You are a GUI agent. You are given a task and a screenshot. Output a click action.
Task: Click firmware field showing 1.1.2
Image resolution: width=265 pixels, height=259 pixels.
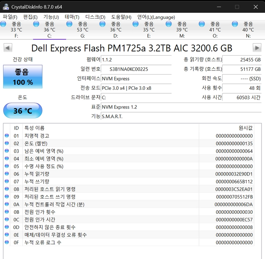(x=136, y=60)
